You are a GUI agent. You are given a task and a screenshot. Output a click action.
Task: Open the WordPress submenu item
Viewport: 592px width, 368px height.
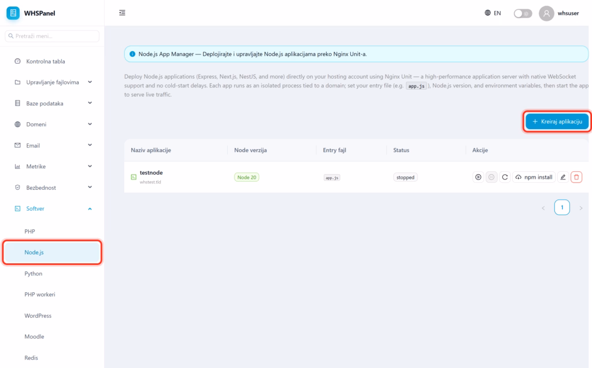coord(52,315)
